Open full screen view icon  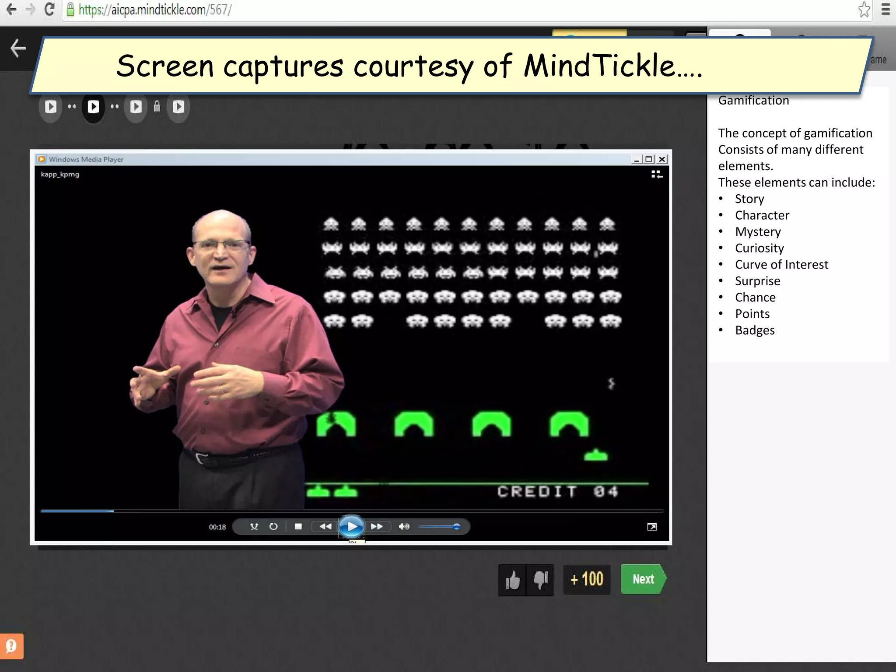click(652, 527)
